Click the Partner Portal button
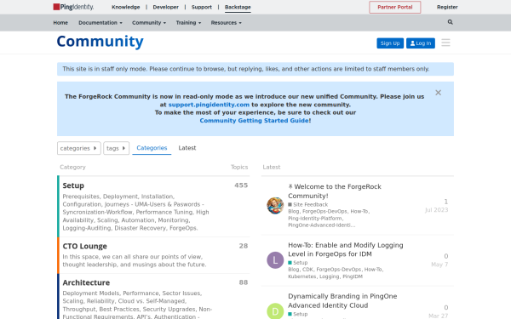 pos(394,7)
